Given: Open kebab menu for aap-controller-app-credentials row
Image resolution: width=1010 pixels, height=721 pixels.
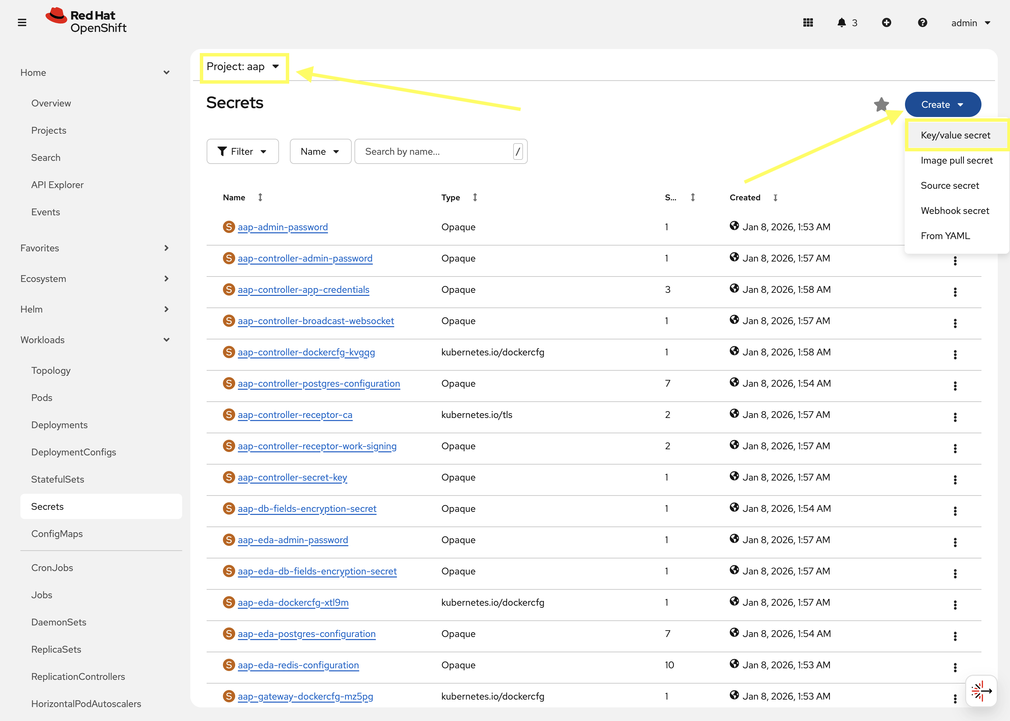Looking at the screenshot, I should click(955, 292).
